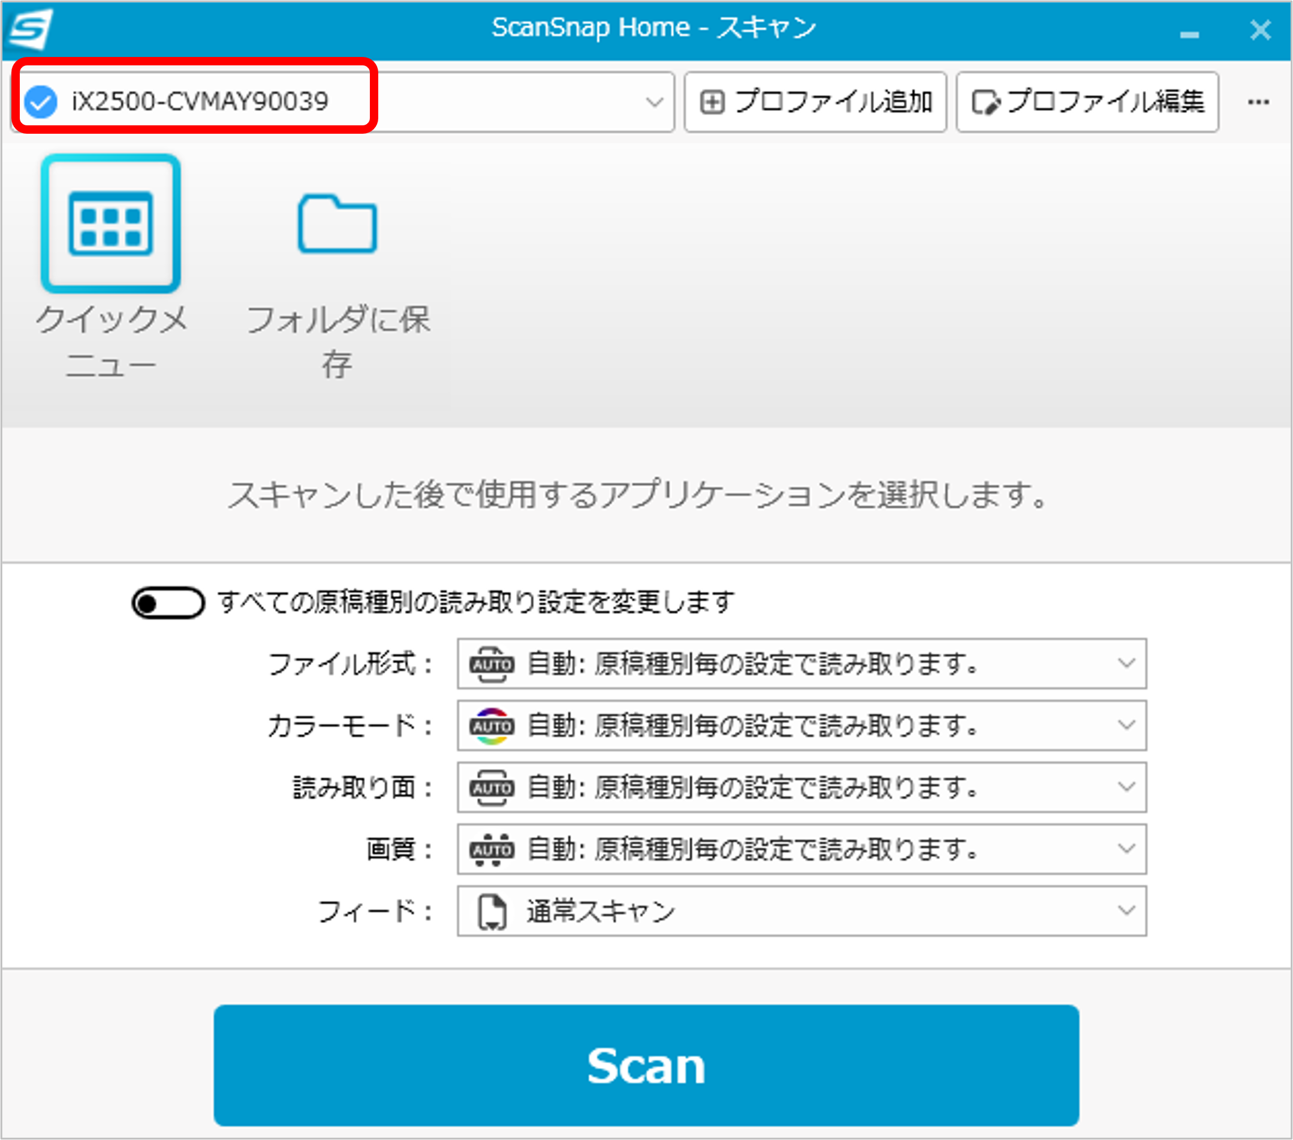Expand the iX2500-CVMAY90039 scanner dropdown
The height and width of the screenshot is (1140, 1293).
[654, 101]
